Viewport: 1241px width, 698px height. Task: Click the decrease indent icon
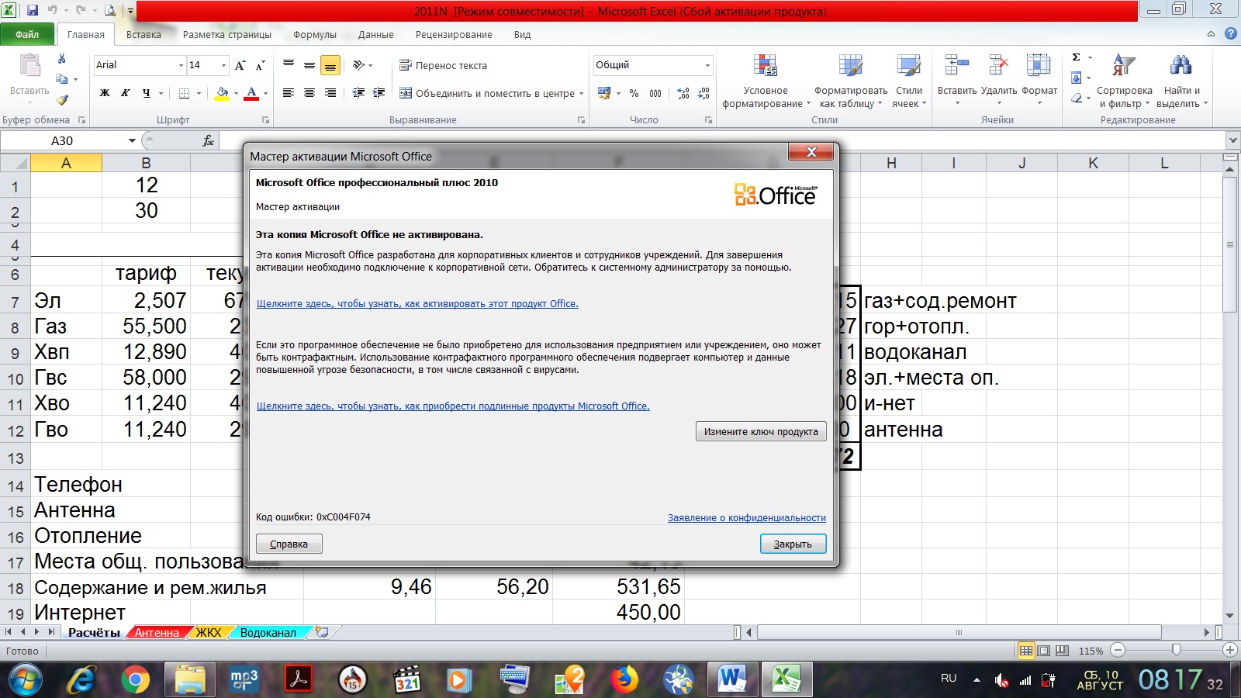pos(358,93)
